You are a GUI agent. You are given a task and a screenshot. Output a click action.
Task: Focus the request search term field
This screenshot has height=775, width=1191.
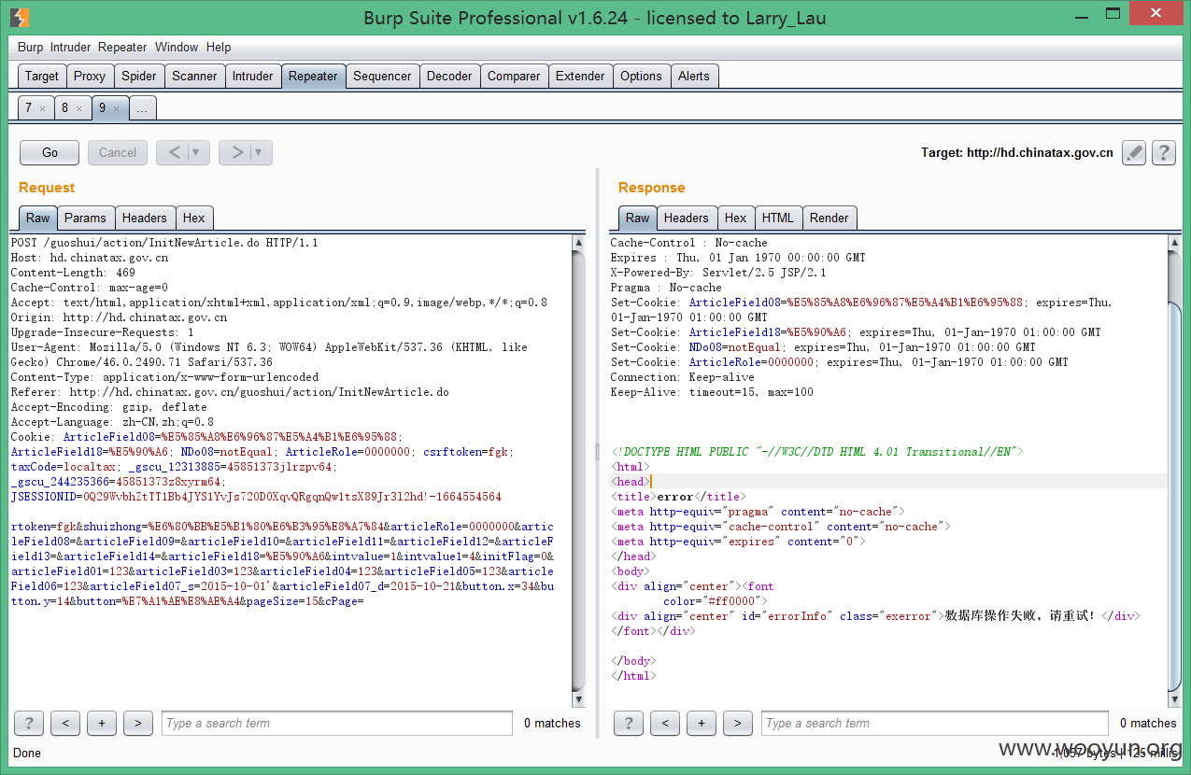(x=337, y=723)
